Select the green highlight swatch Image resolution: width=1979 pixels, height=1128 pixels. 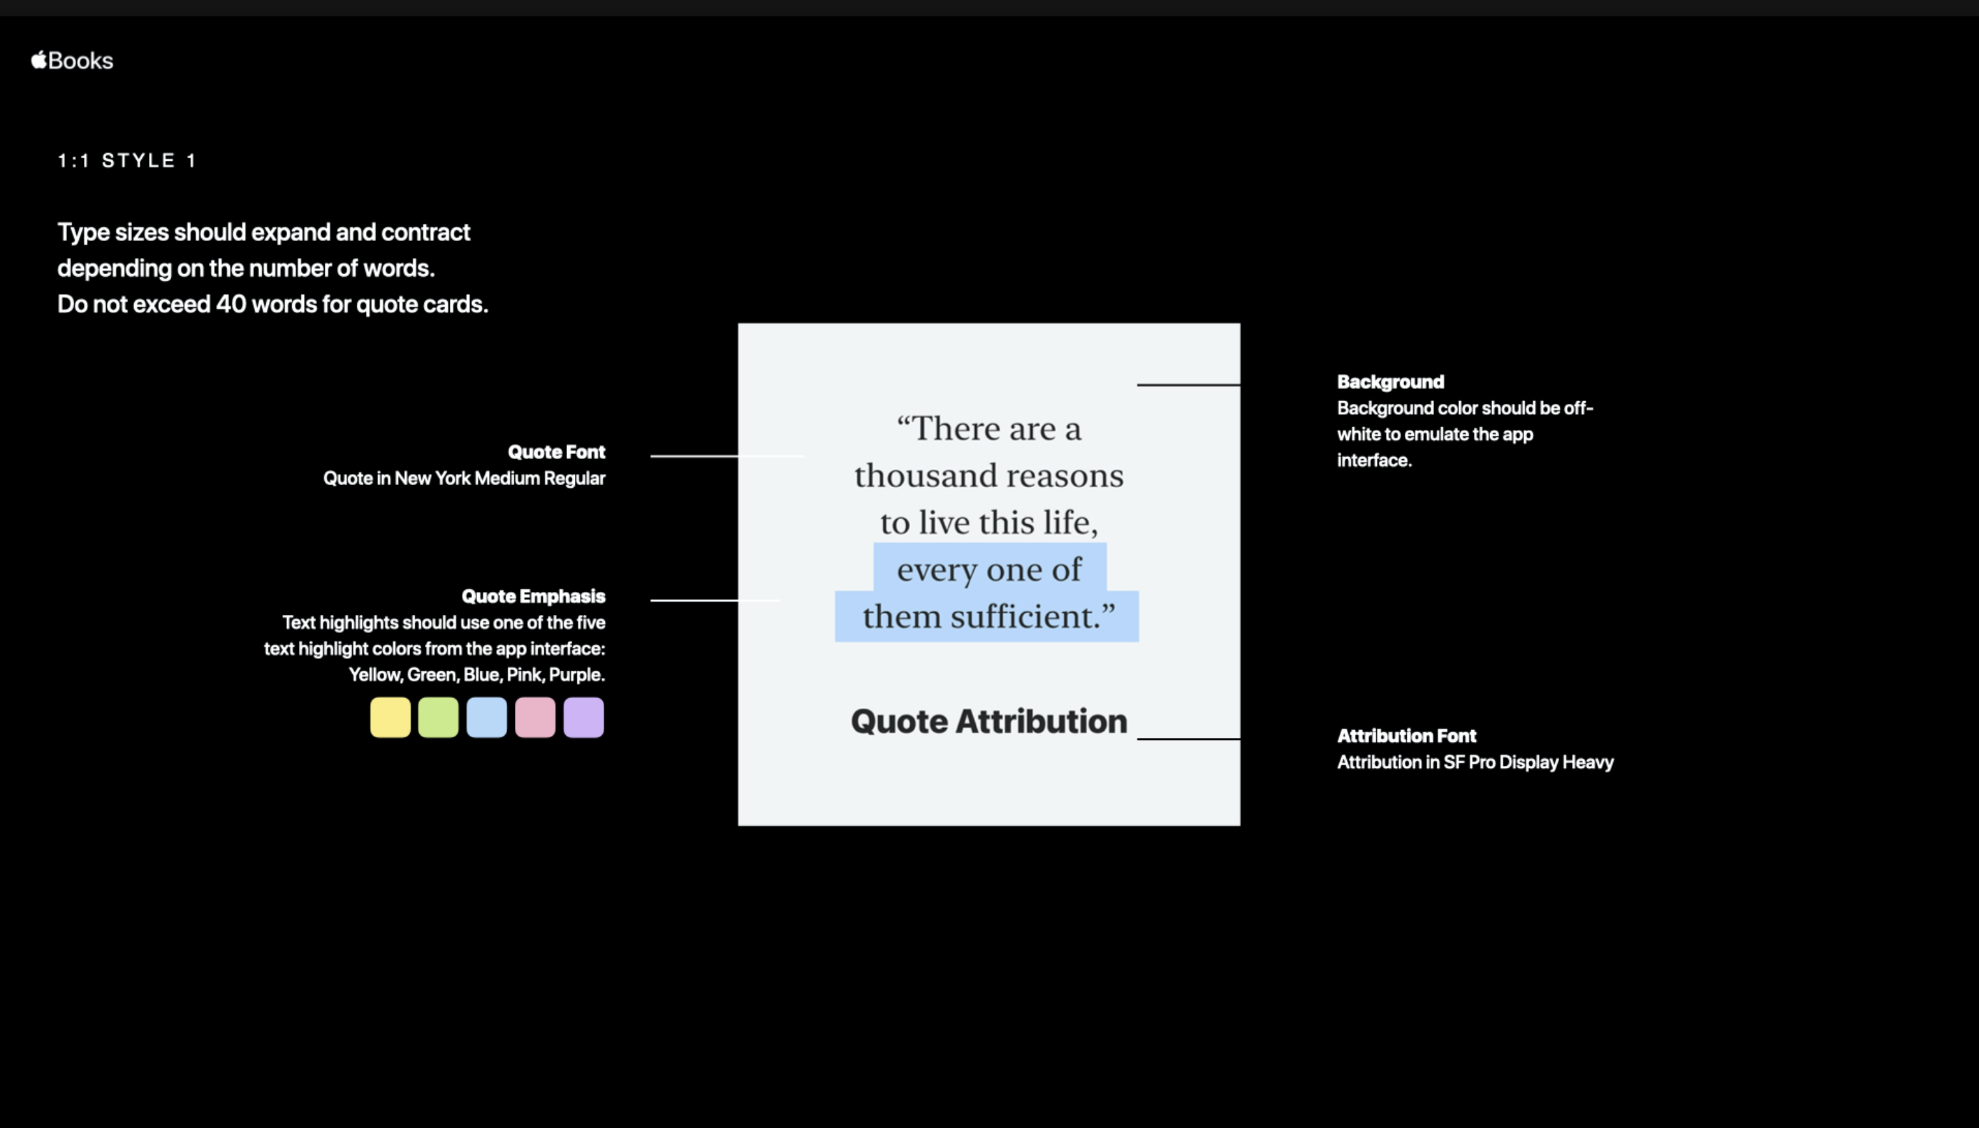[438, 718]
